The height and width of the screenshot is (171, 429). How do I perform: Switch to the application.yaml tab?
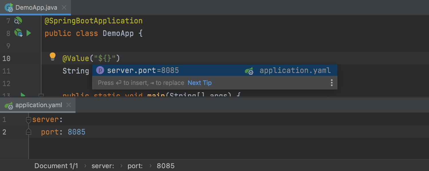(x=39, y=105)
